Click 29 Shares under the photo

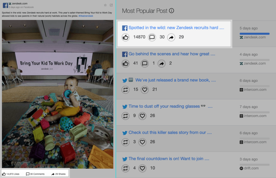[x=58, y=174]
